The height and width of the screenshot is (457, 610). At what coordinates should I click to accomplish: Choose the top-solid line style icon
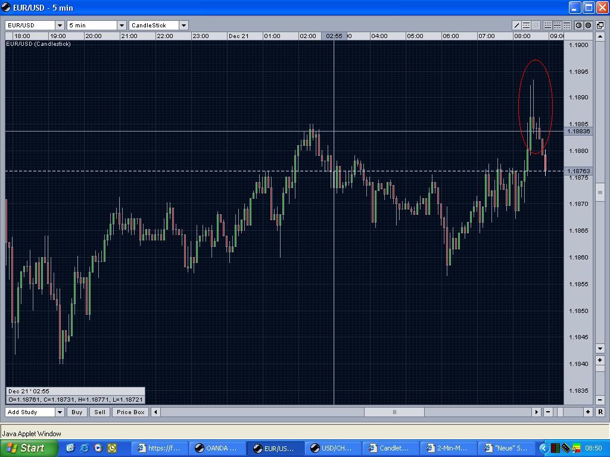[x=567, y=25]
